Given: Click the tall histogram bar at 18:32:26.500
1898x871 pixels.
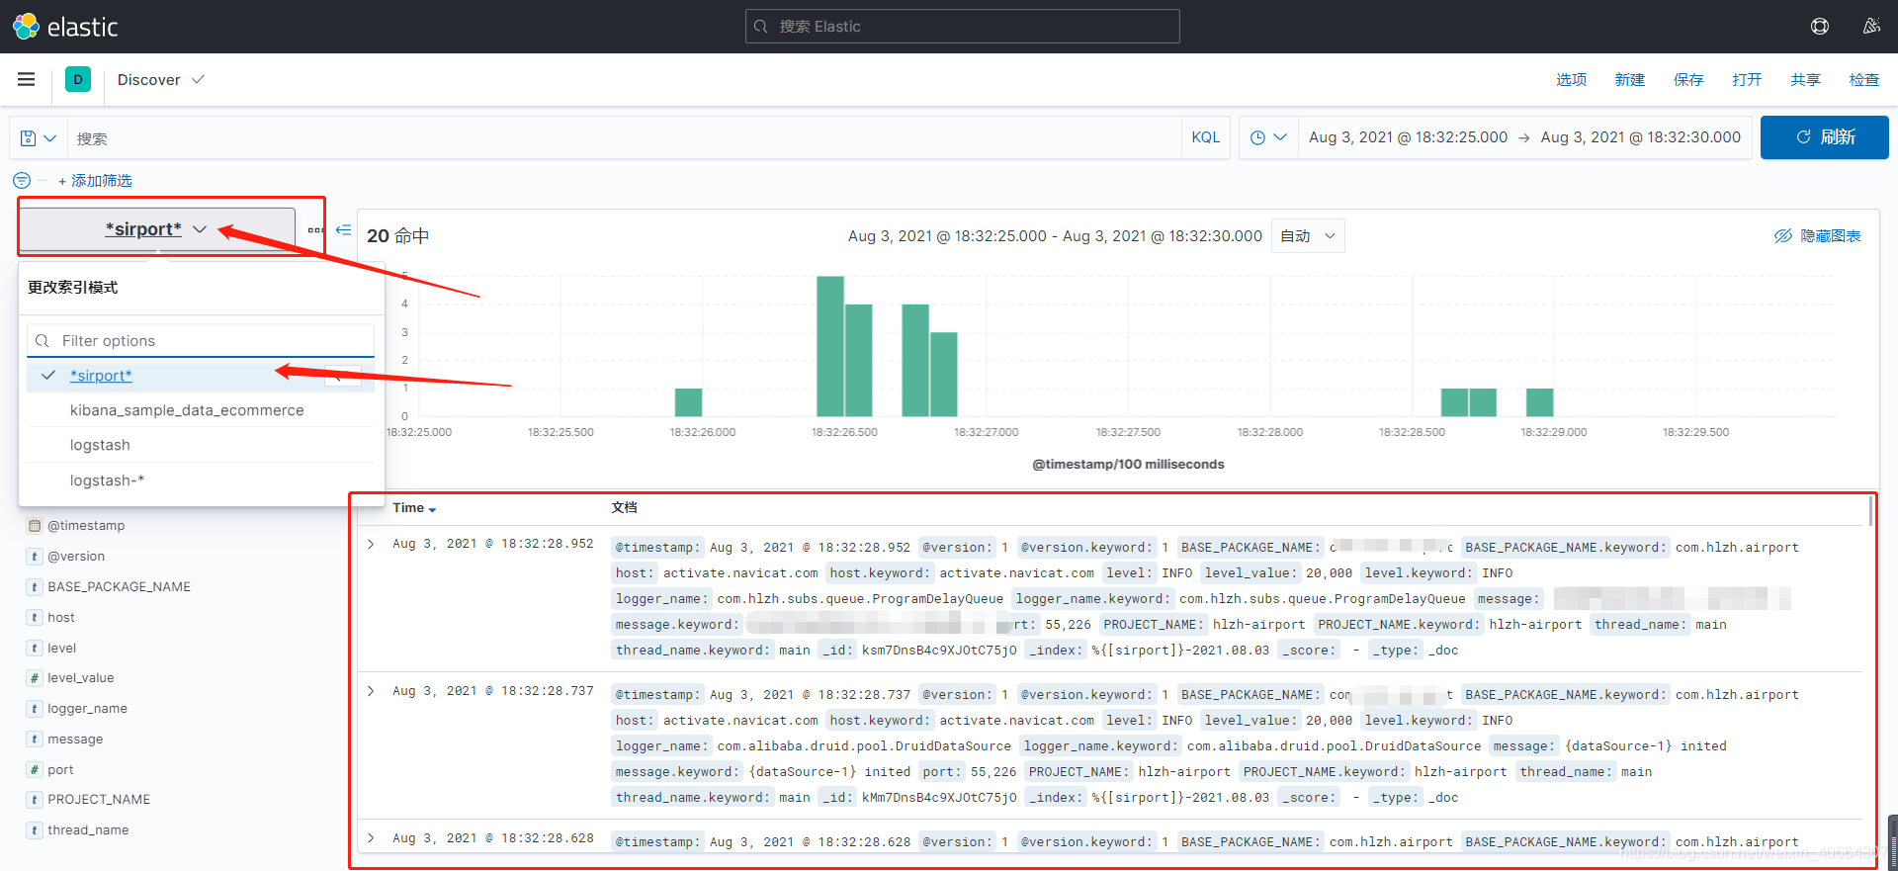Looking at the screenshot, I should pyautogui.click(x=830, y=346).
